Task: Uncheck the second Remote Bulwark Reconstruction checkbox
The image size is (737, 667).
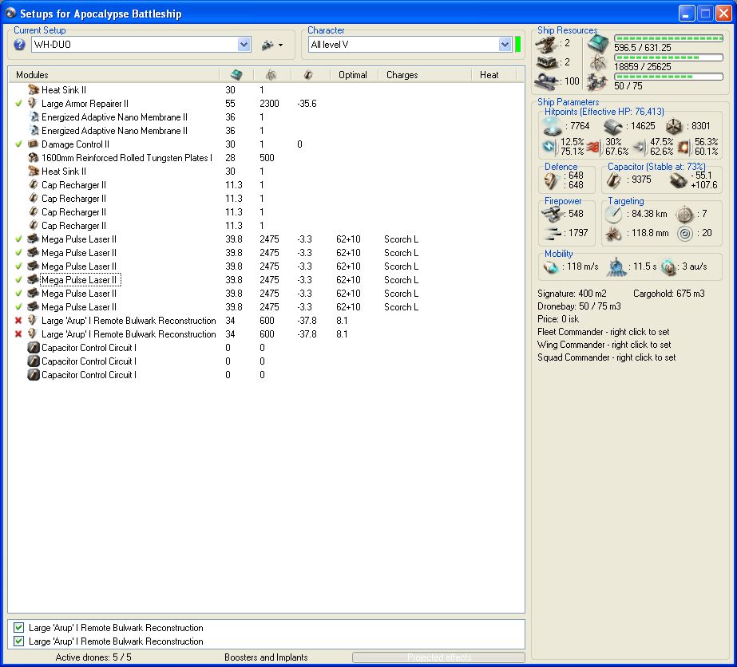Action: [x=19, y=641]
